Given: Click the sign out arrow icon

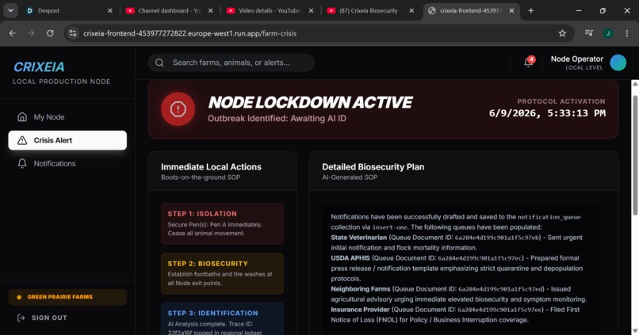Looking at the screenshot, I should click(21, 318).
